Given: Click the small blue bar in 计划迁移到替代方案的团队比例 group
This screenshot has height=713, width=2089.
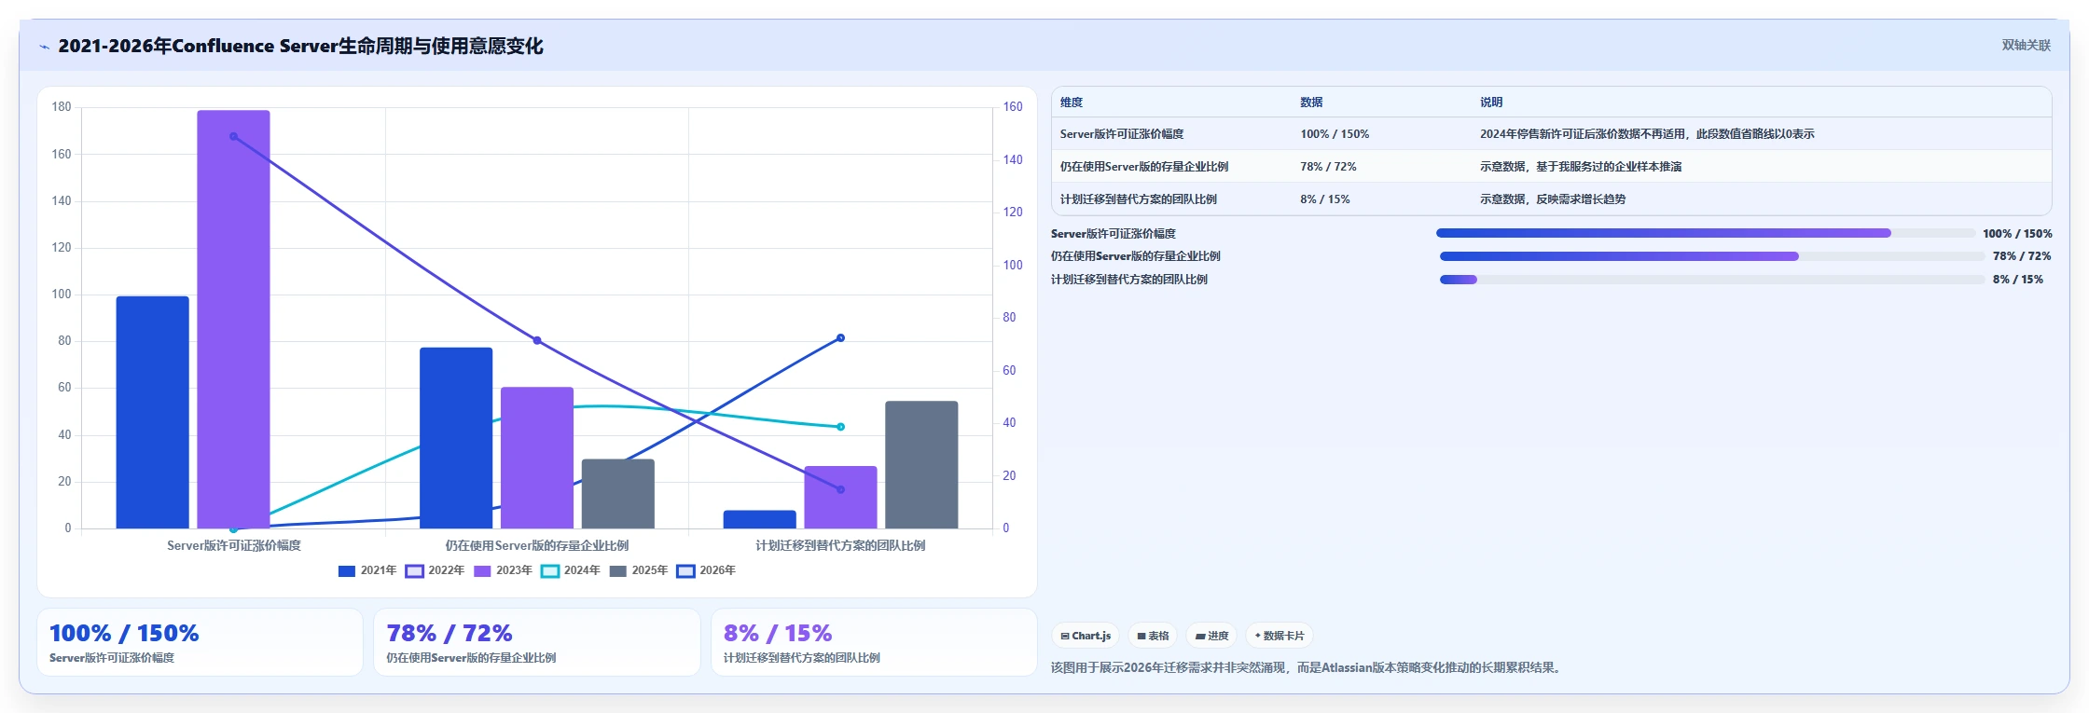Looking at the screenshot, I should click(x=760, y=519).
